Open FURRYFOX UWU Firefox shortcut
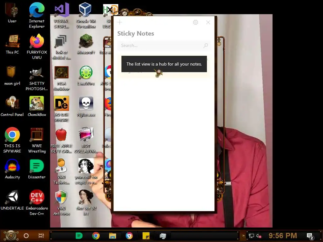The height and width of the screenshot is (242, 323). click(x=37, y=47)
